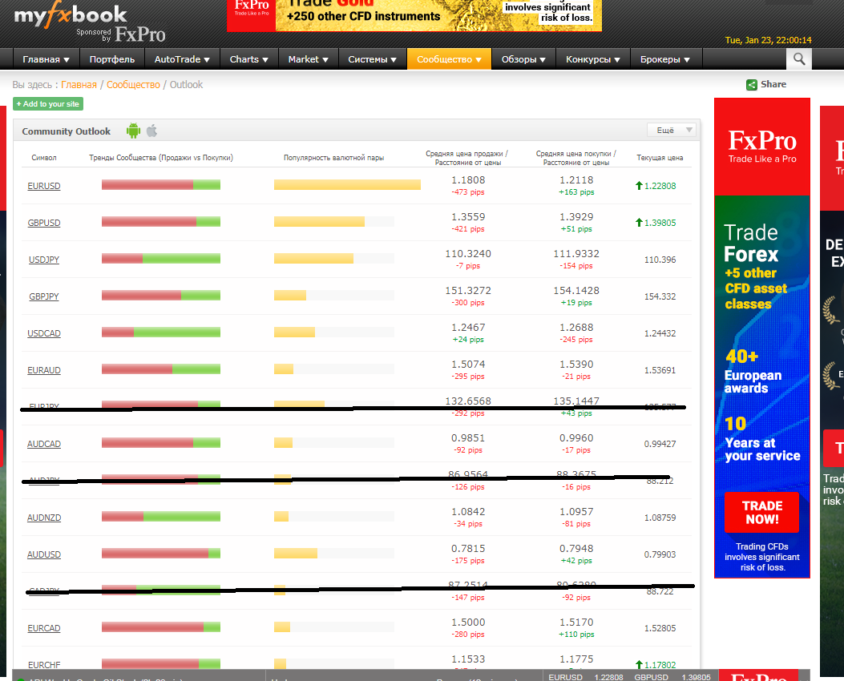Screen dimensions: 844x681
Task: Click the Тренды Сообщества column header
Action: click(161, 158)
